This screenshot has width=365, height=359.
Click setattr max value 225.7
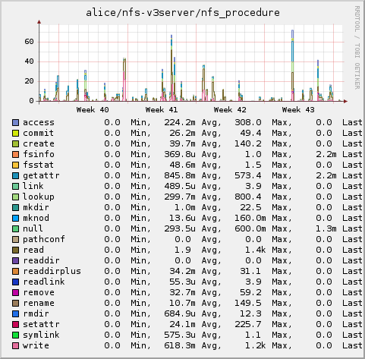[248, 325]
